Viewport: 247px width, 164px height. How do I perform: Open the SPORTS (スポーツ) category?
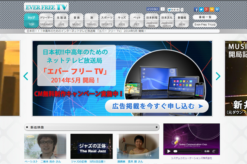(x=107, y=20)
